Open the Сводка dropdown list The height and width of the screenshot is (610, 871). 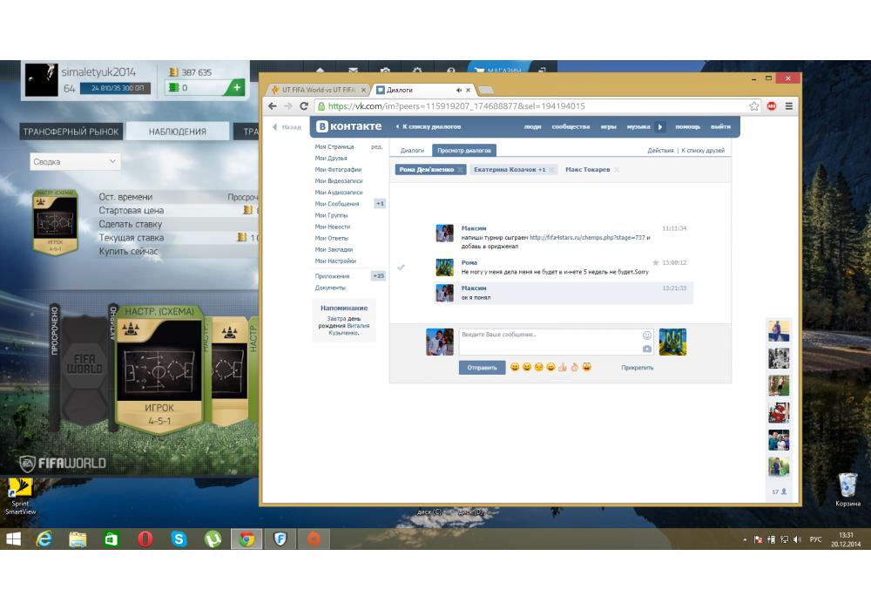point(75,161)
